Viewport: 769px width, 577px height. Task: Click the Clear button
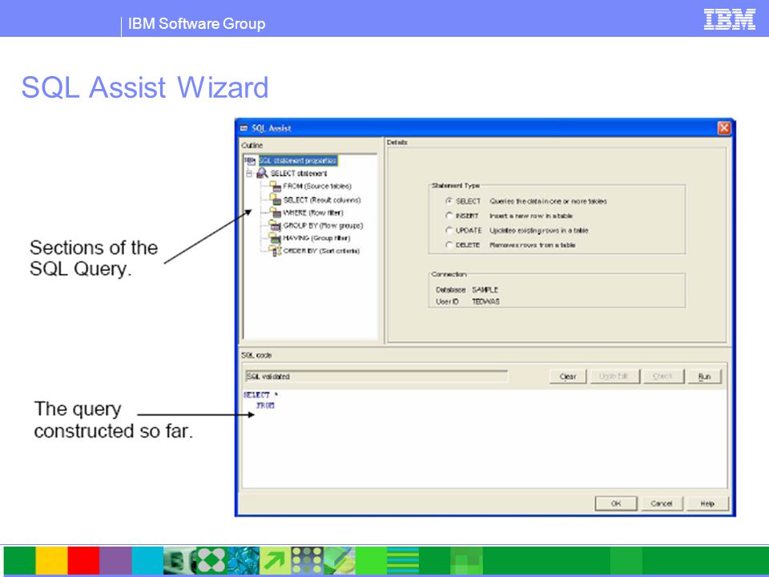(568, 377)
